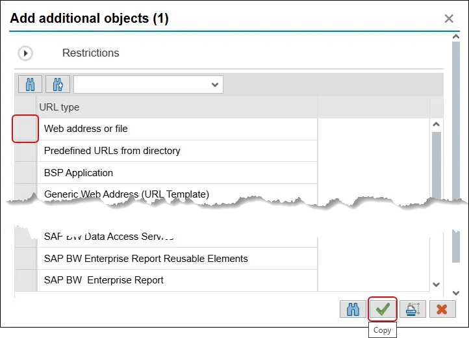The height and width of the screenshot is (338, 469).
Task: Click the dialog's outer scrollbar down arrow
Action: coord(456,293)
